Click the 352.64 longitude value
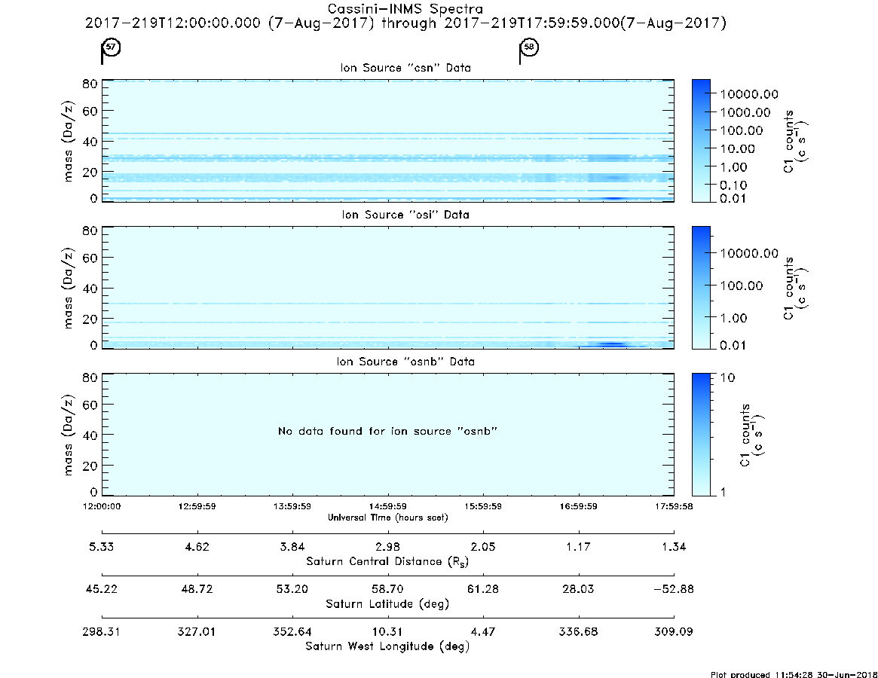Image resolution: width=878 pixels, height=678 pixels. click(x=292, y=631)
